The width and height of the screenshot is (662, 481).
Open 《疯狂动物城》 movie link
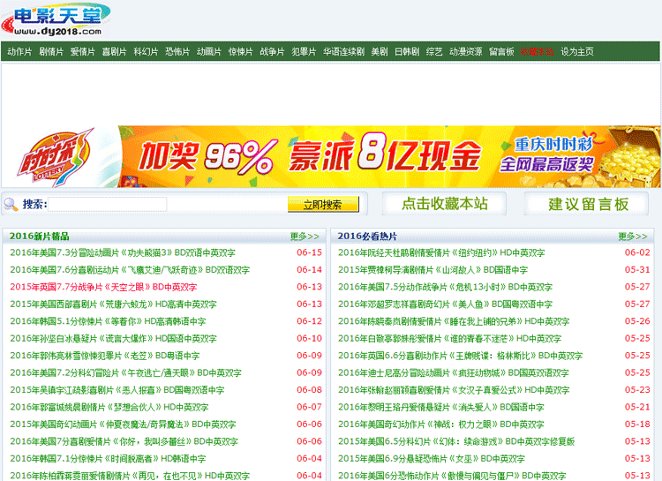click(454, 373)
